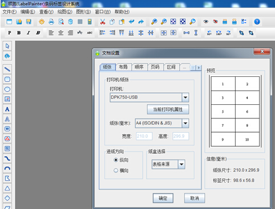
Task: Click the New document icon
Action: 9,22
